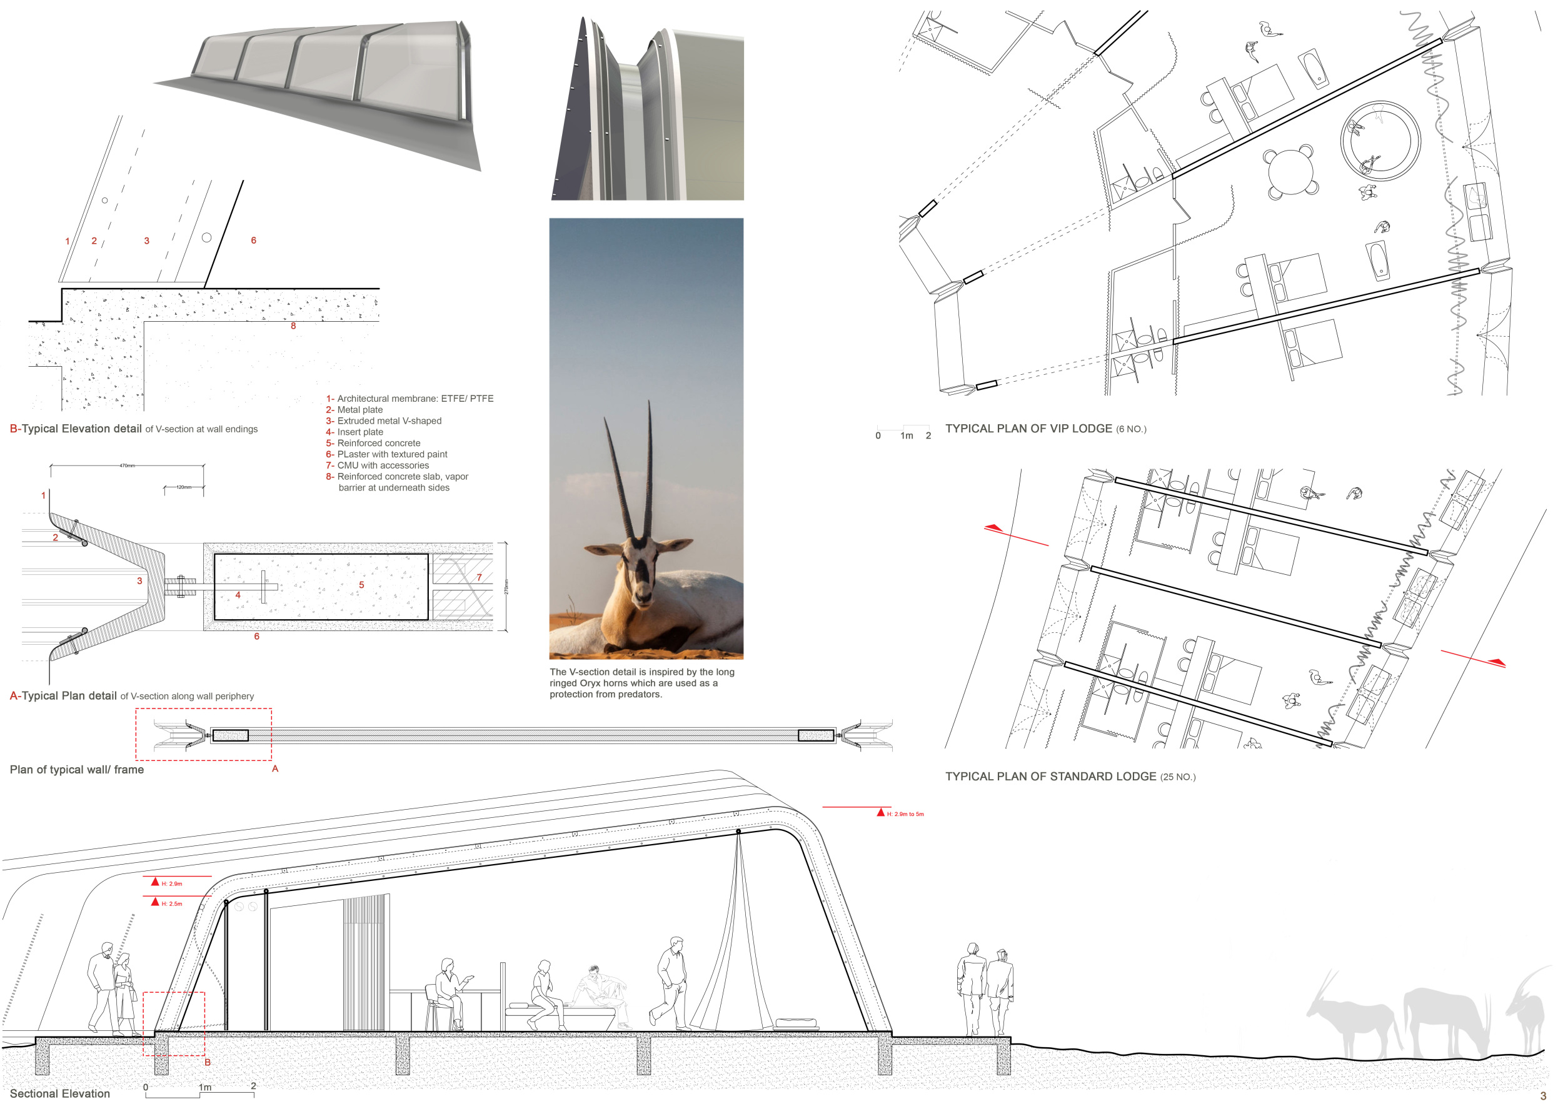Click the page number 3 at bottom-right corner
The width and height of the screenshot is (1563, 1104).
click(x=1542, y=1096)
